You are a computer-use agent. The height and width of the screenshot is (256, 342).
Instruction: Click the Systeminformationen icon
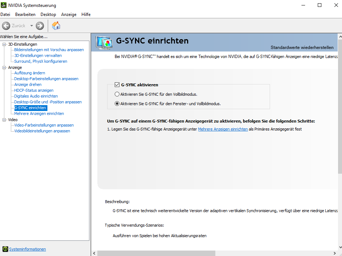click(x=5, y=249)
